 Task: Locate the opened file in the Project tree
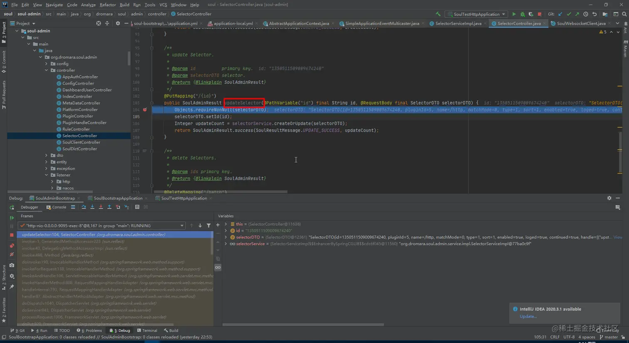[x=99, y=23]
